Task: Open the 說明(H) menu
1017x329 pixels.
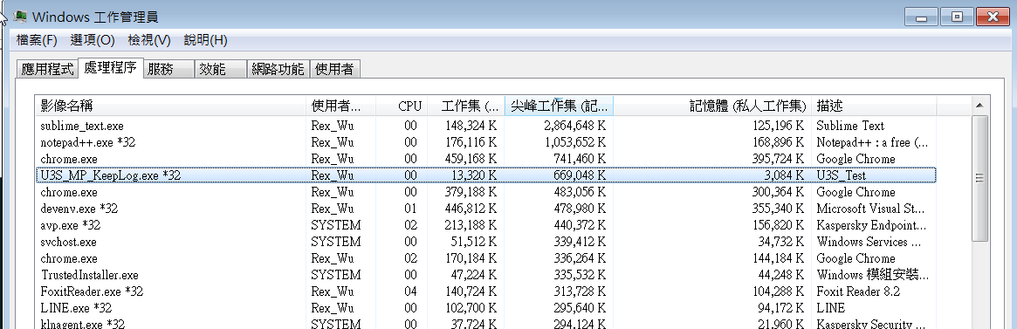Action: 206,40
